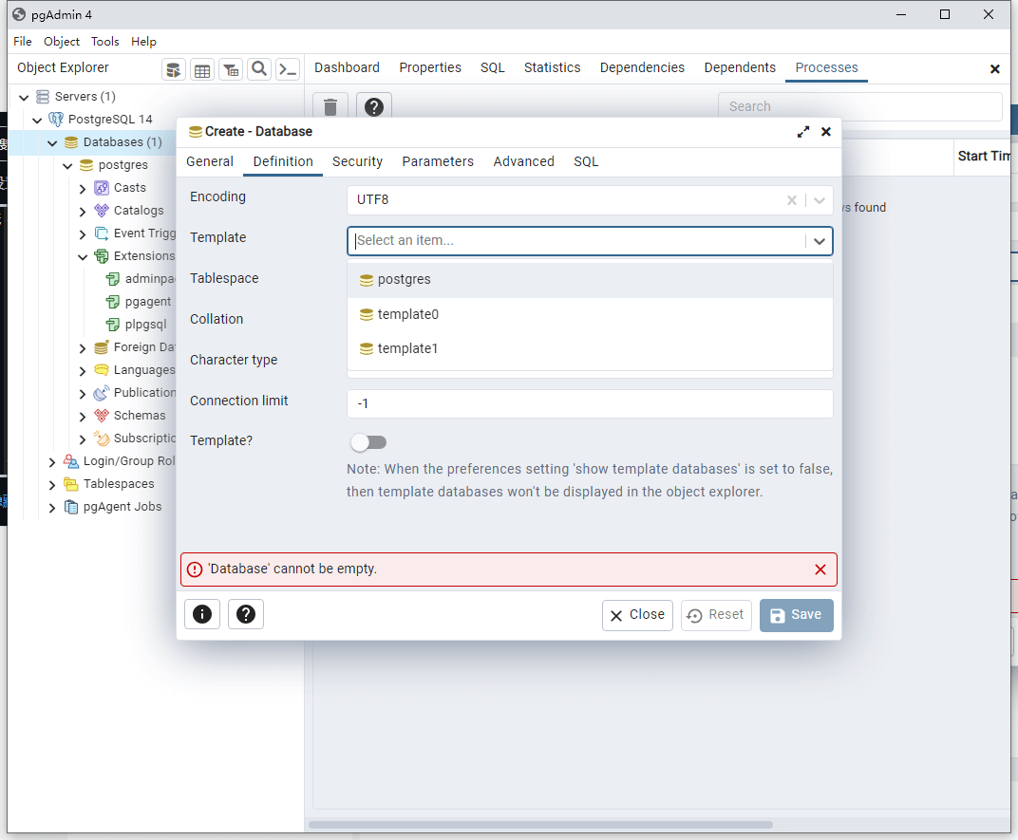The height and width of the screenshot is (840, 1018).
Task: Click the Catalogs icon in the tree
Action: tap(102, 211)
